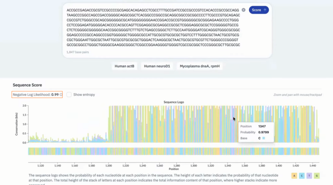Click inside the DNA sequence text area
The width and height of the screenshot is (333, 185).
point(153,28)
